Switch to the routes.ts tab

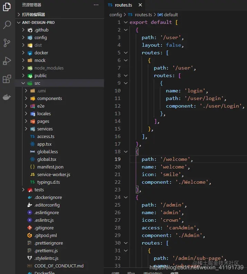pos(123,5)
